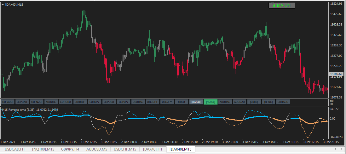
Task: Switch symbol to GBPNZD
Action: point(37,102)
